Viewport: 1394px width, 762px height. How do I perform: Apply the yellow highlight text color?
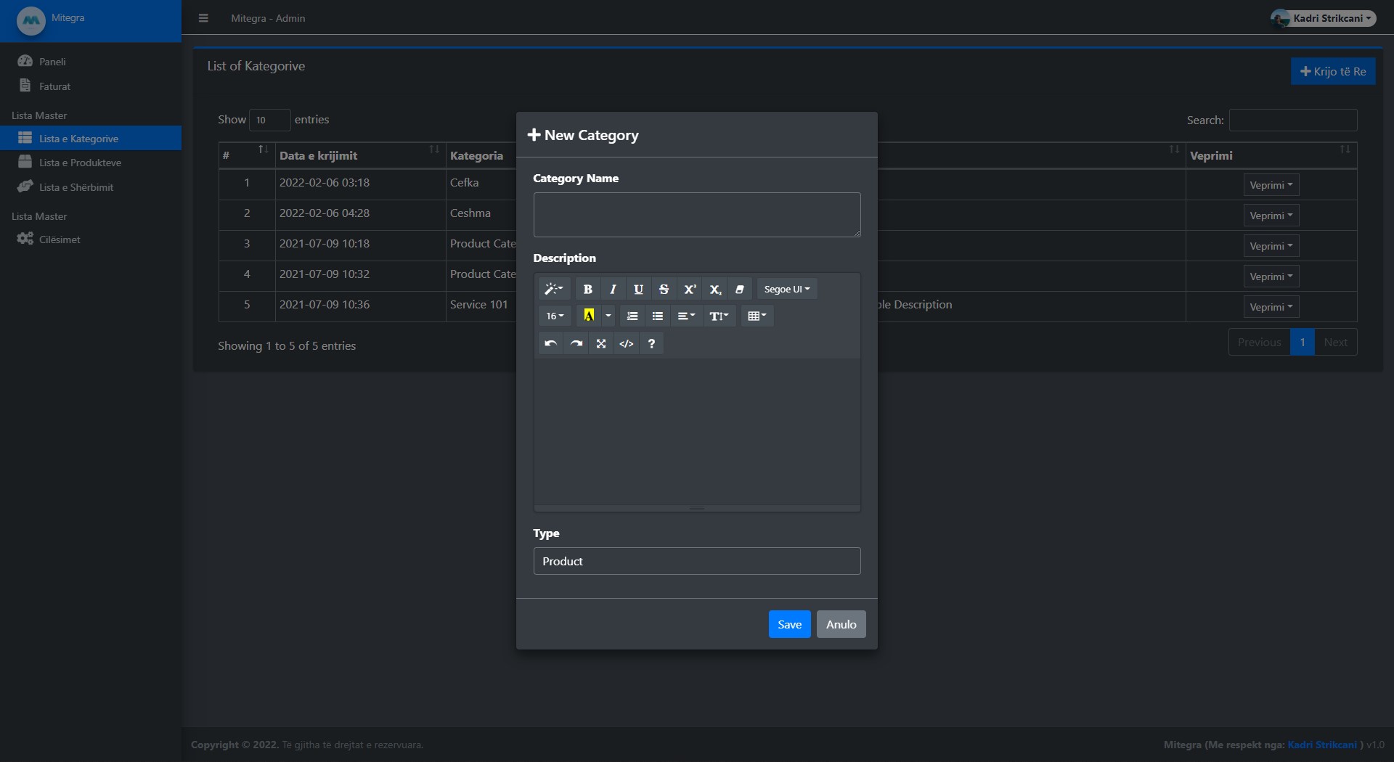589,316
